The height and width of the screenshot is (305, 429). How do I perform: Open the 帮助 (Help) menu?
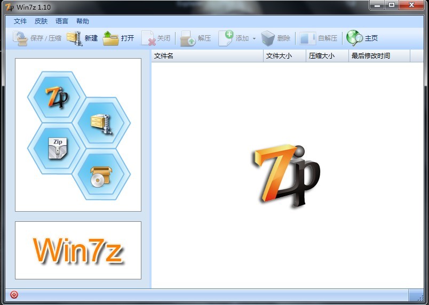(83, 21)
